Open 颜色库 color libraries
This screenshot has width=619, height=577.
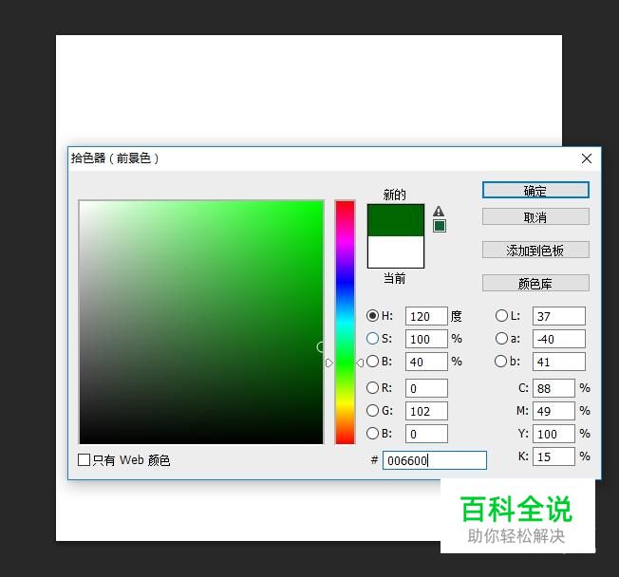tap(535, 283)
